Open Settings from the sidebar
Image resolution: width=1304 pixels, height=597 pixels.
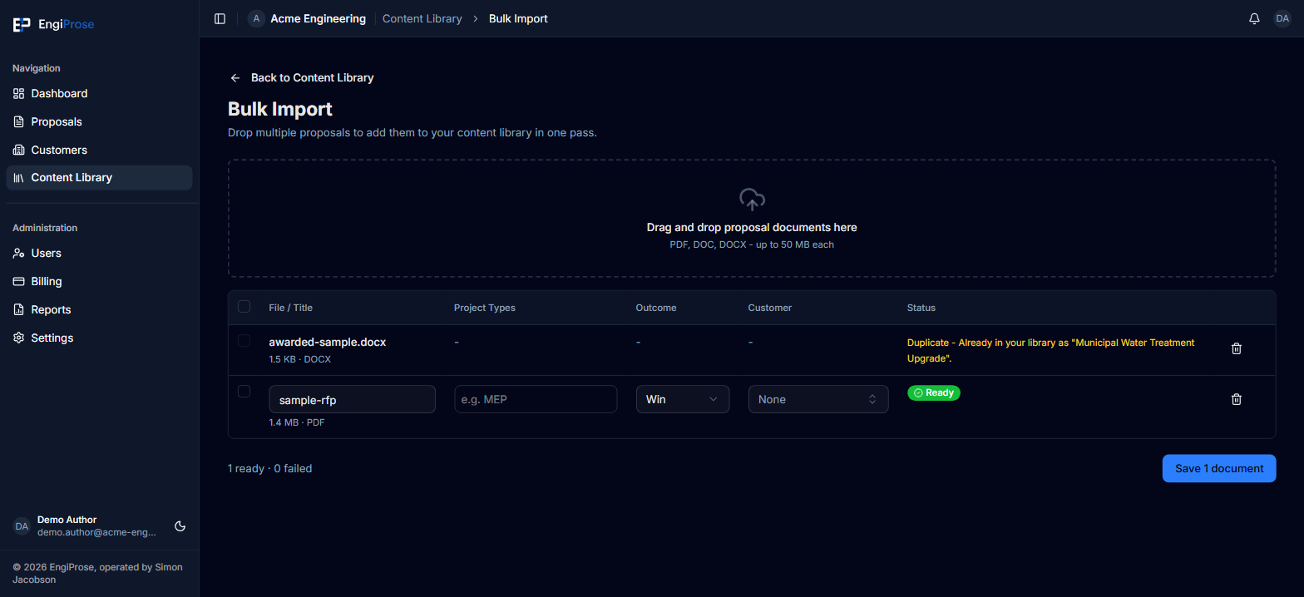click(x=99, y=338)
